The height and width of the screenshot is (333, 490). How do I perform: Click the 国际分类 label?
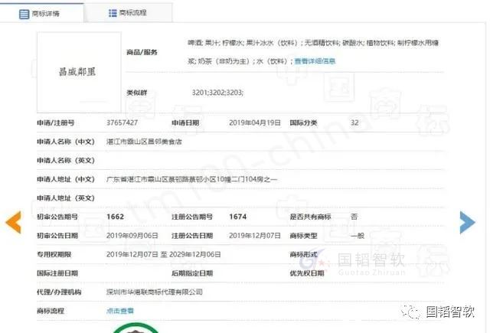[303, 122]
